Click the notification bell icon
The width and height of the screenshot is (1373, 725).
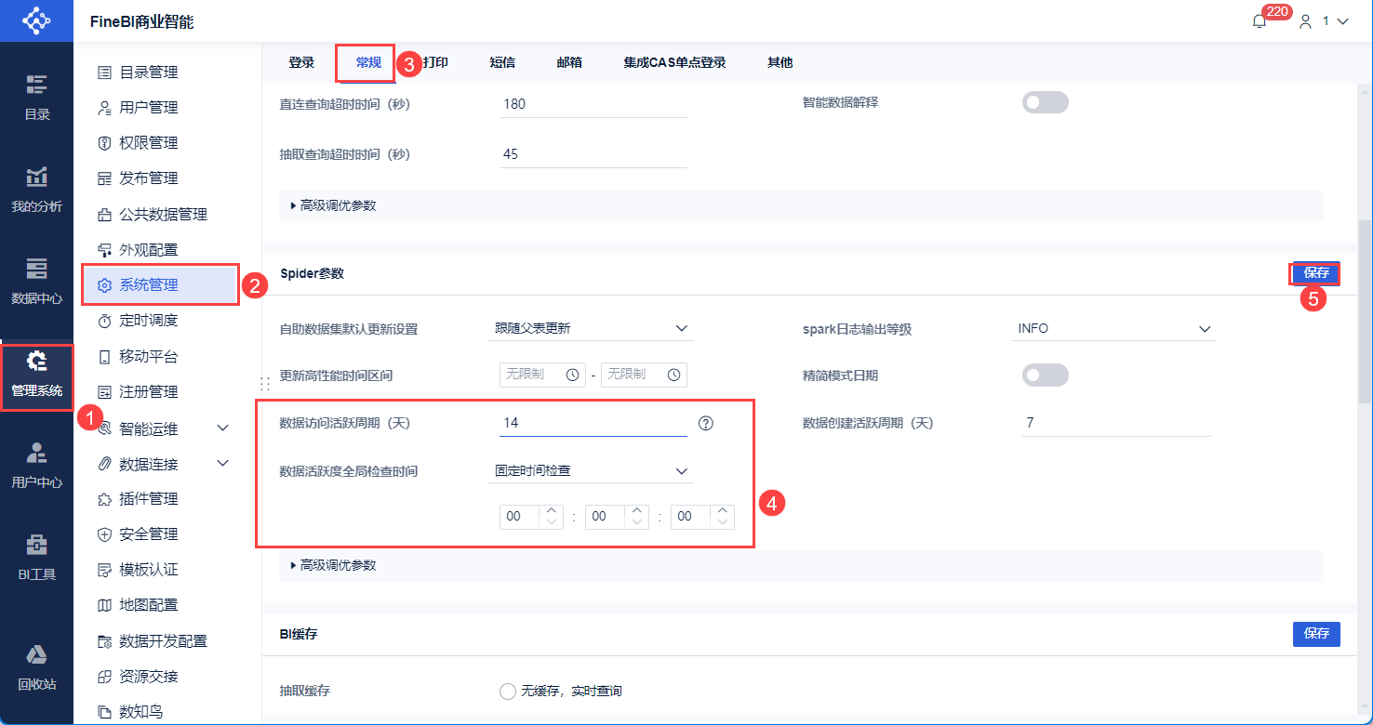(x=1260, y=21)
